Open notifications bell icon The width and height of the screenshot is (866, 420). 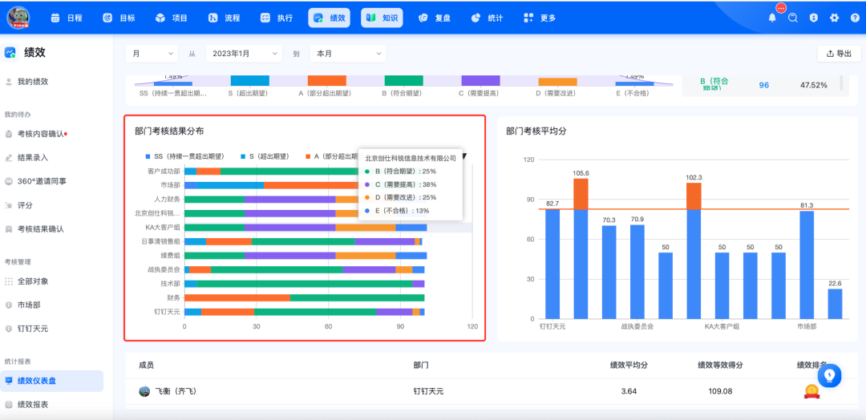(772, 18)
